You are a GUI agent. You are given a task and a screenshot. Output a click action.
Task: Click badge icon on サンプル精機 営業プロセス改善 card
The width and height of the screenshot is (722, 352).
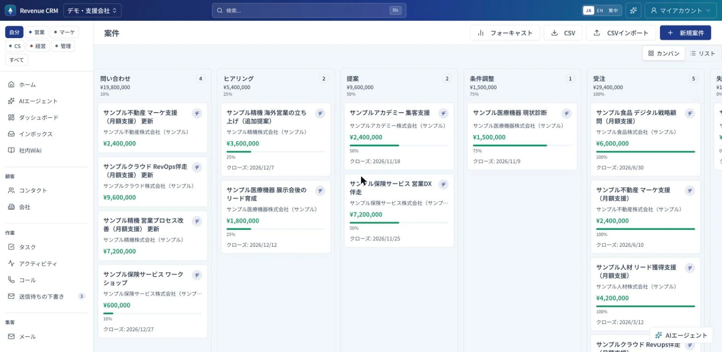pyautogui.click(x=197, y=221)
